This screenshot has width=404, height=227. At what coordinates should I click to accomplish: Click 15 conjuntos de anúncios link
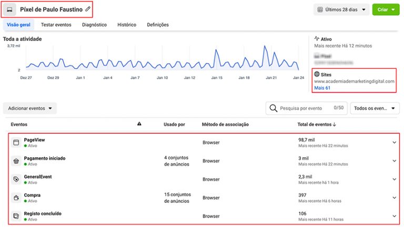(x=177, y=198)
